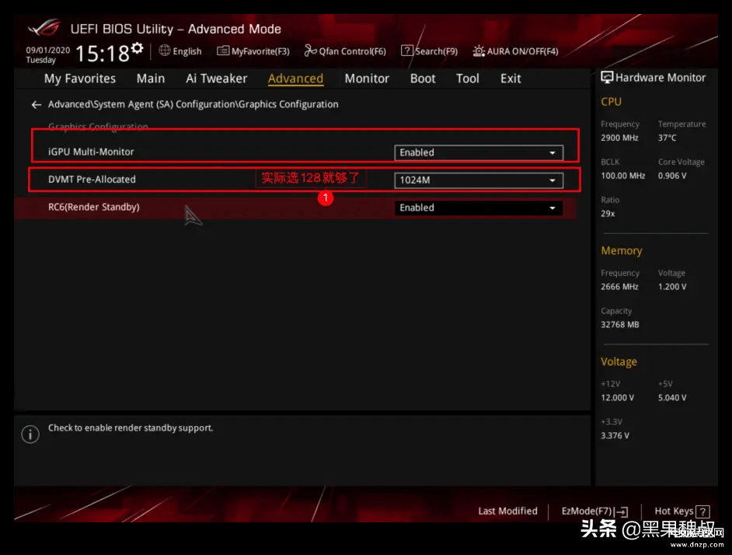Click the render standby help text
Viewport: 732px width, 555px height.
131,428
